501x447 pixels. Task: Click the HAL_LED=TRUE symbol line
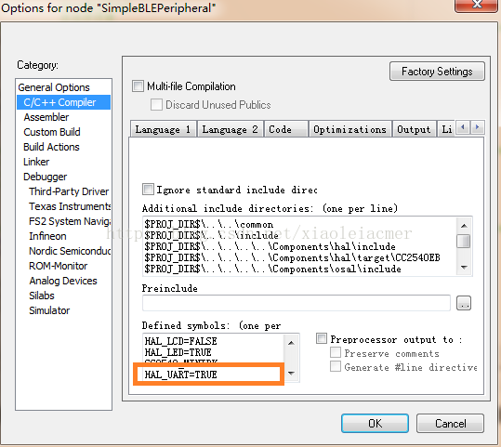pyautogui.click(x=178, y=352)
